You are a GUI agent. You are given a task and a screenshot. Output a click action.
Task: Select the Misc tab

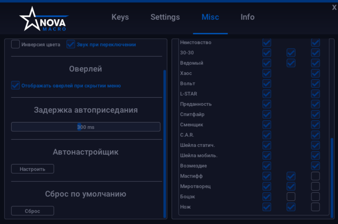pyautogui.click(x=210, y=17)
